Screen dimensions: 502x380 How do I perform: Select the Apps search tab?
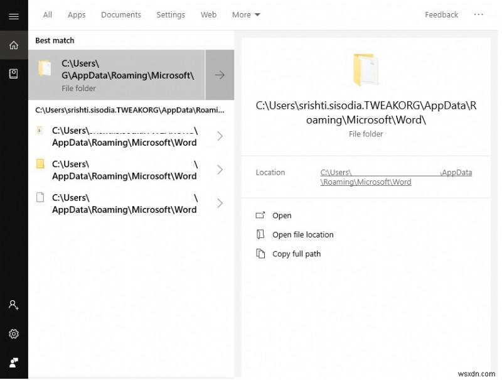[x=76, y=14]
